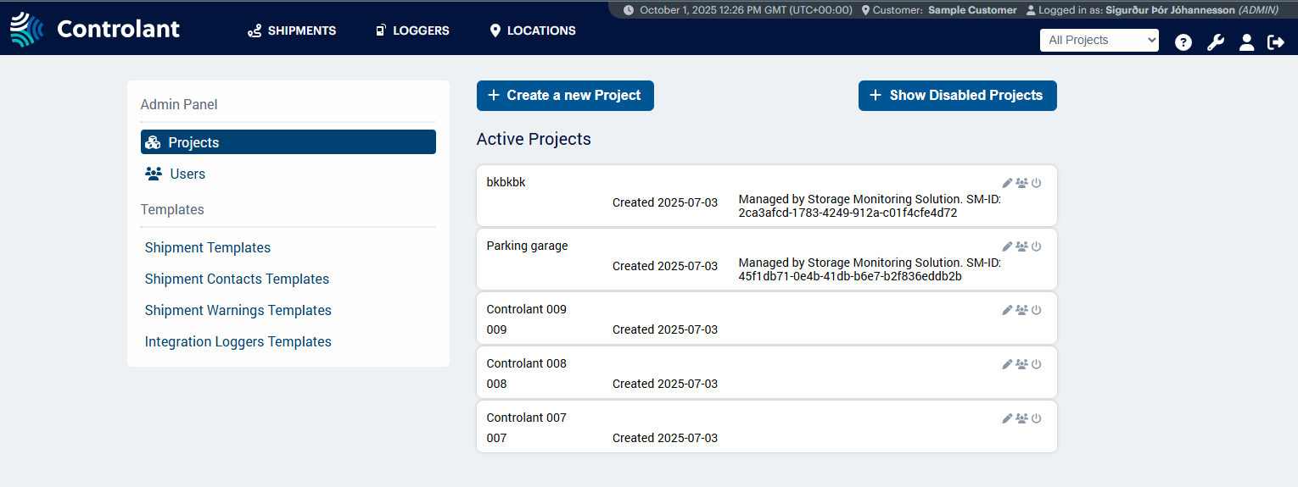Edit Controlant 008 project via pencil icon
Viewport: 1298px width, 487px height.
tap(1007, 364)
